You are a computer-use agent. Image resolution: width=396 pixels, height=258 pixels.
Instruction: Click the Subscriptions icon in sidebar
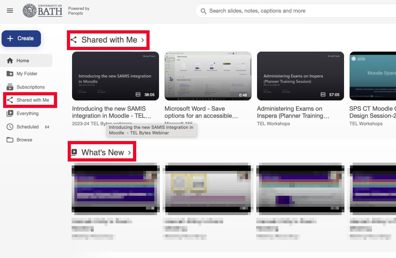[10, 87]
